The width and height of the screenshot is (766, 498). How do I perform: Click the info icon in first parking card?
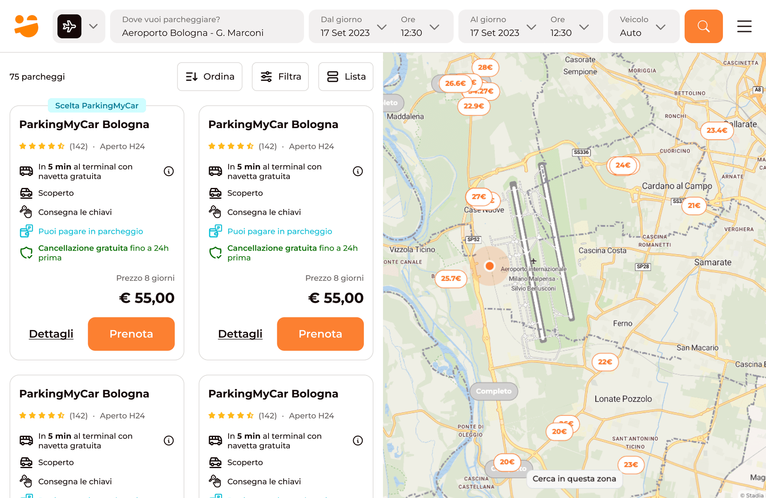click(x=169, y=171)
